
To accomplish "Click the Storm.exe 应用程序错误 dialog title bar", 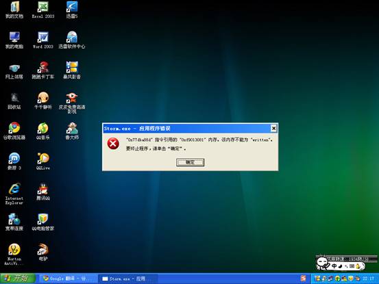I will pos(190,129).
